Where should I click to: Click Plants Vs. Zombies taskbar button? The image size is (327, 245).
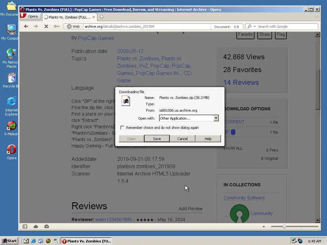tap(86, 241)
